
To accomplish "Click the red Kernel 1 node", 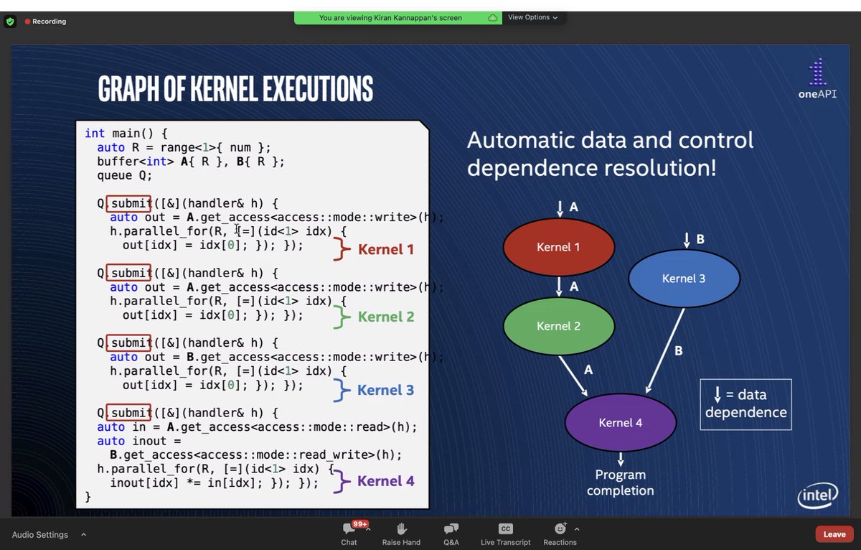I will click(x=558, y=247).
